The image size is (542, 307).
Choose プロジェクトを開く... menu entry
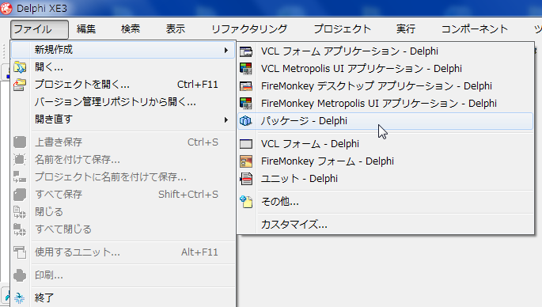[123, 85]
